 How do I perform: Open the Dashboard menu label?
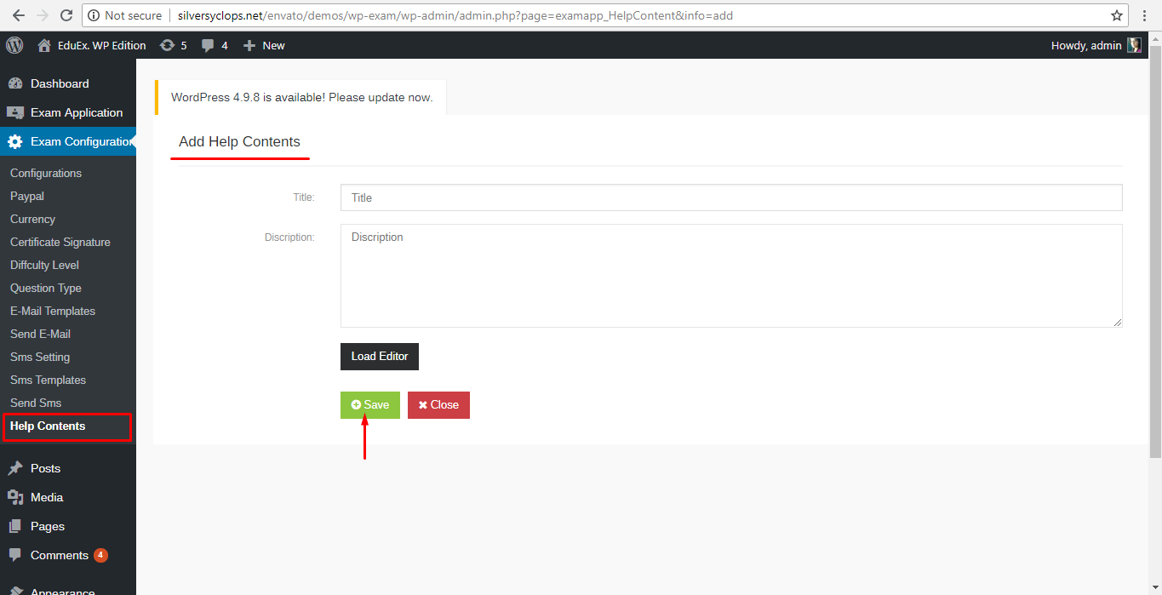click(60, 83)
